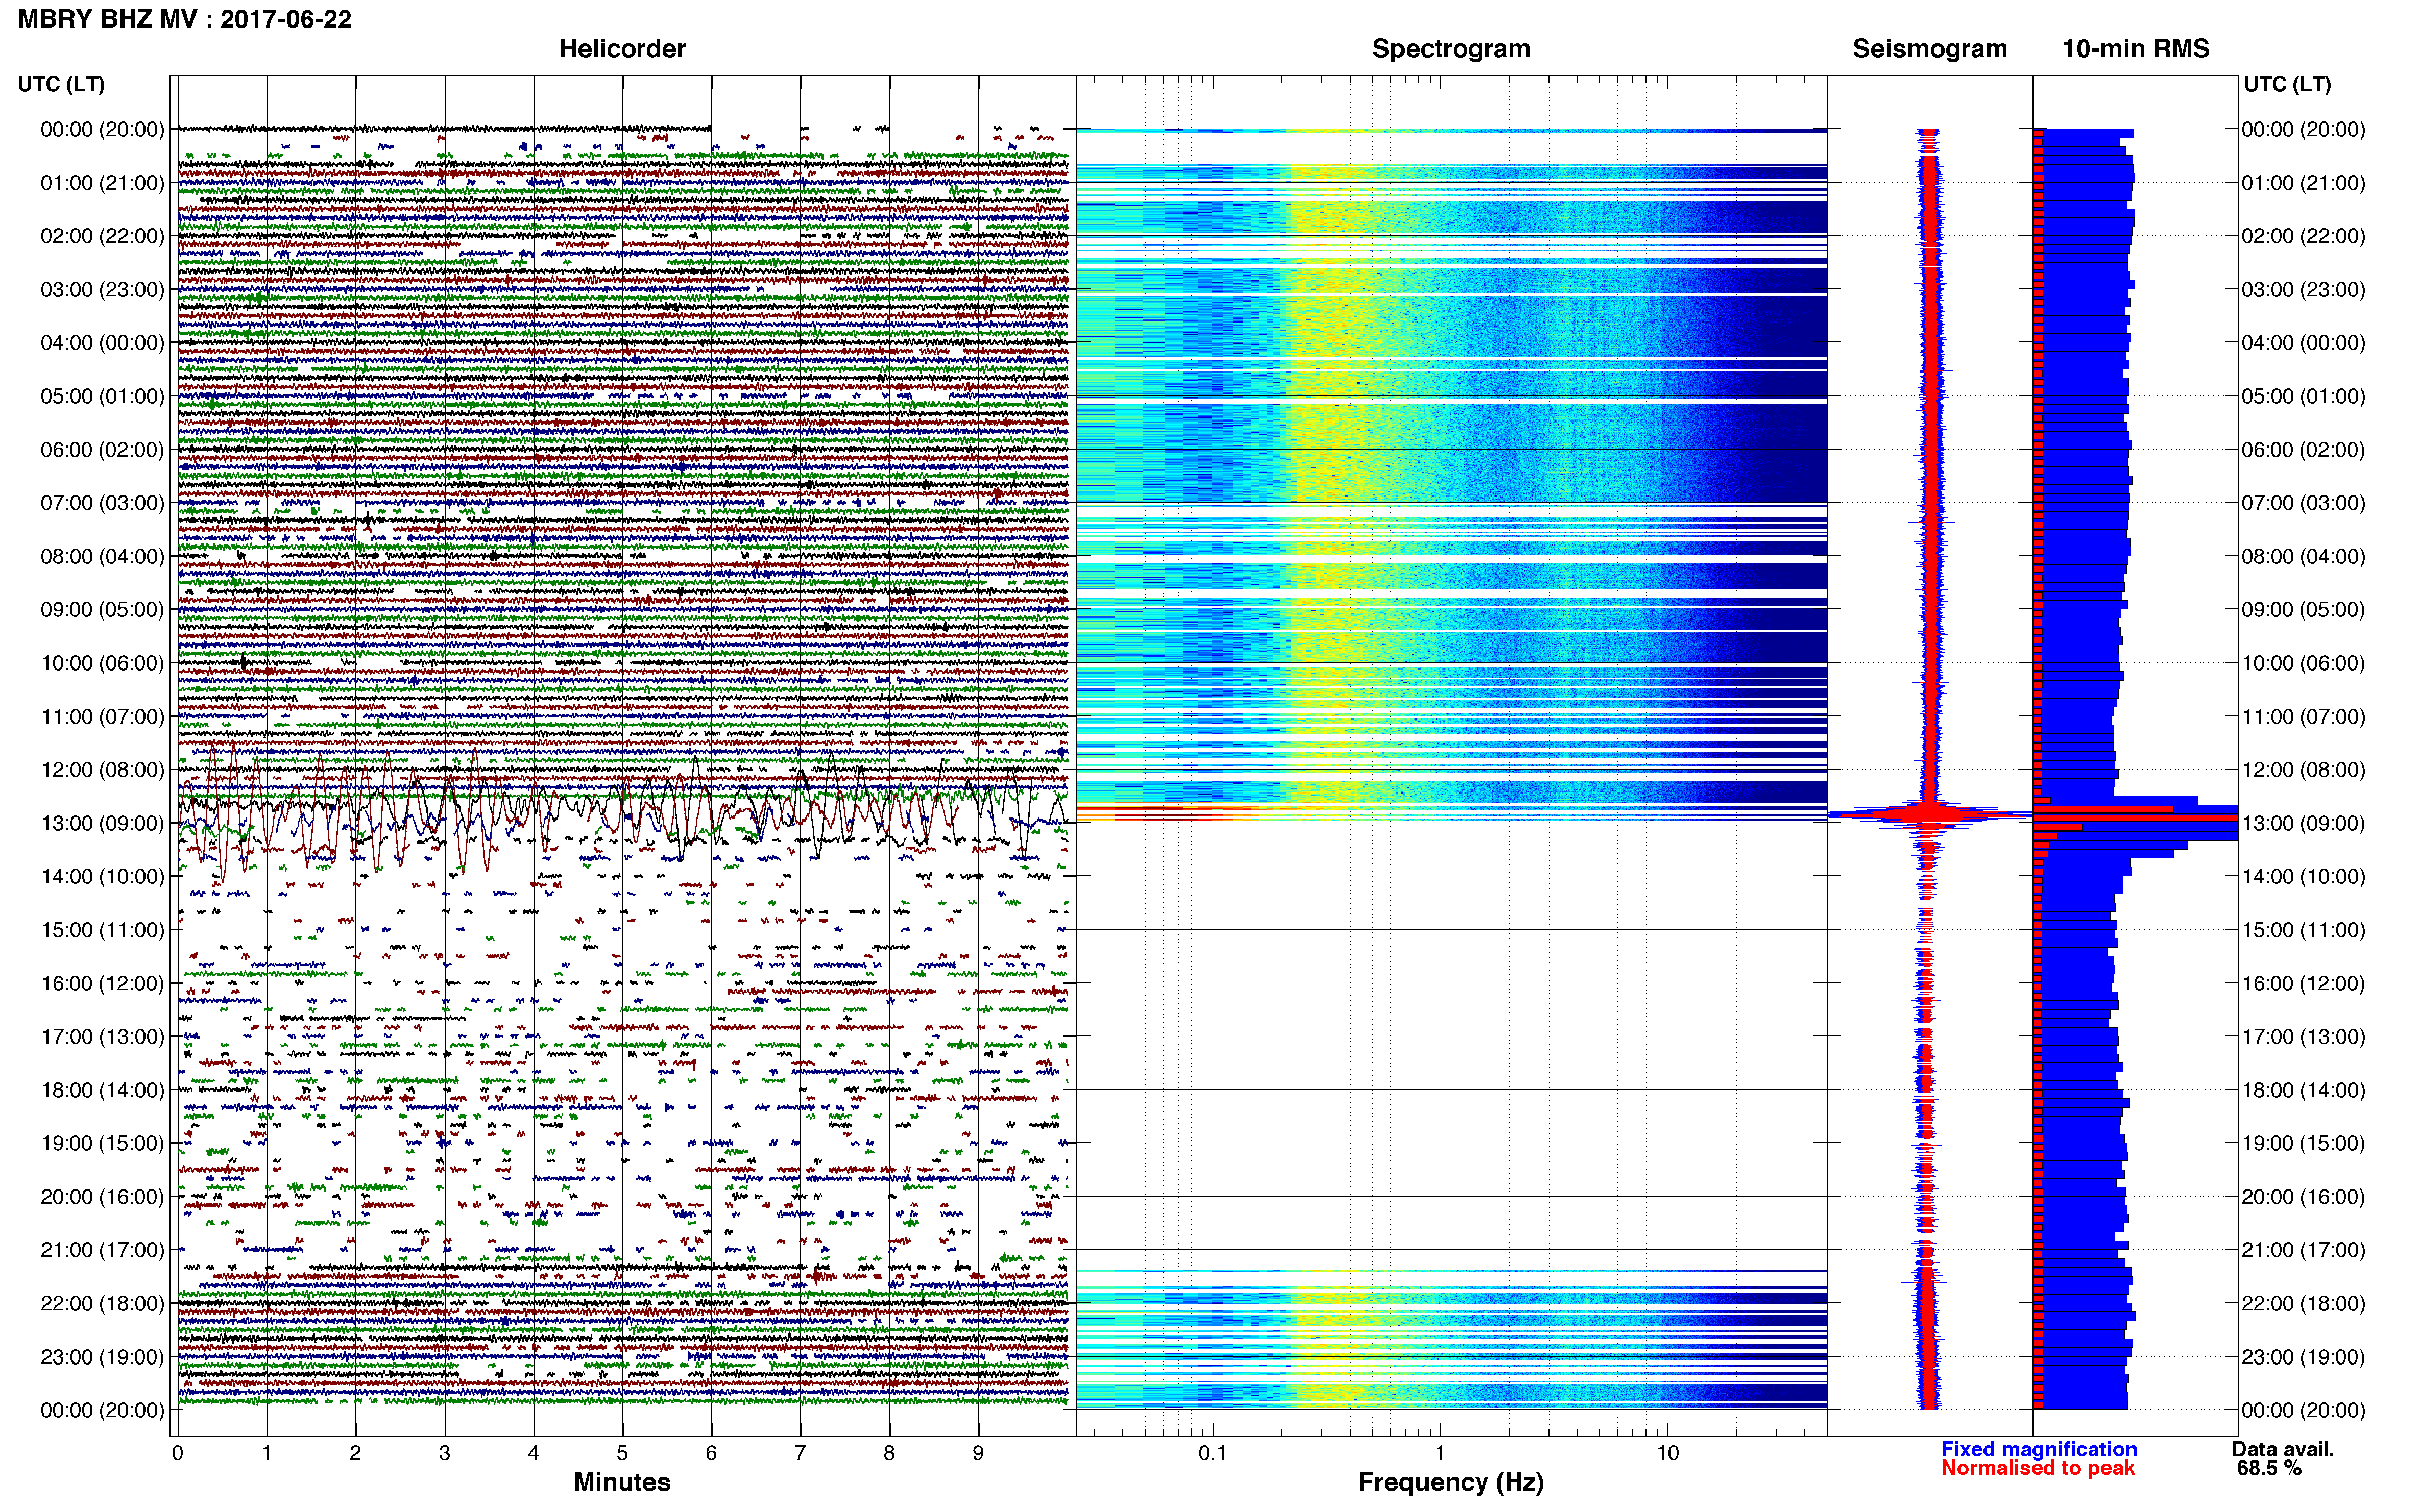Click the 'Minutes' x-axis label

621,1482
